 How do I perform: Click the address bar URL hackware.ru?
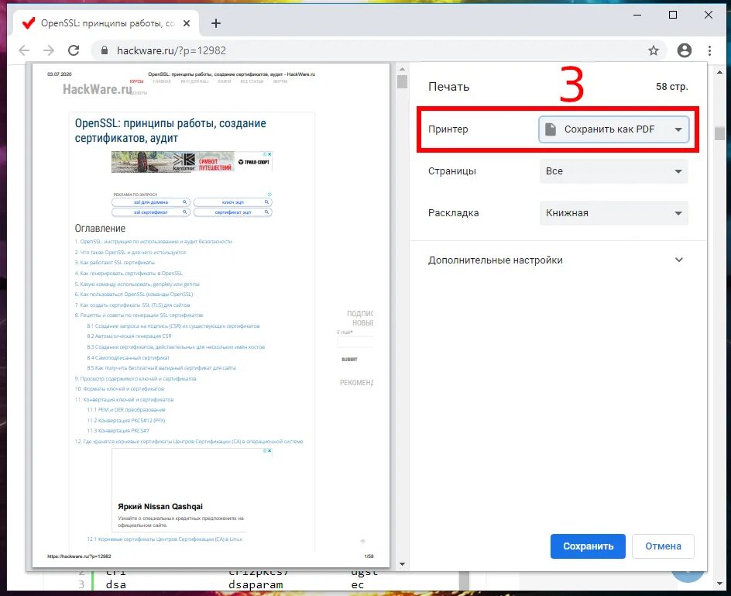click(x=171, y=50)
